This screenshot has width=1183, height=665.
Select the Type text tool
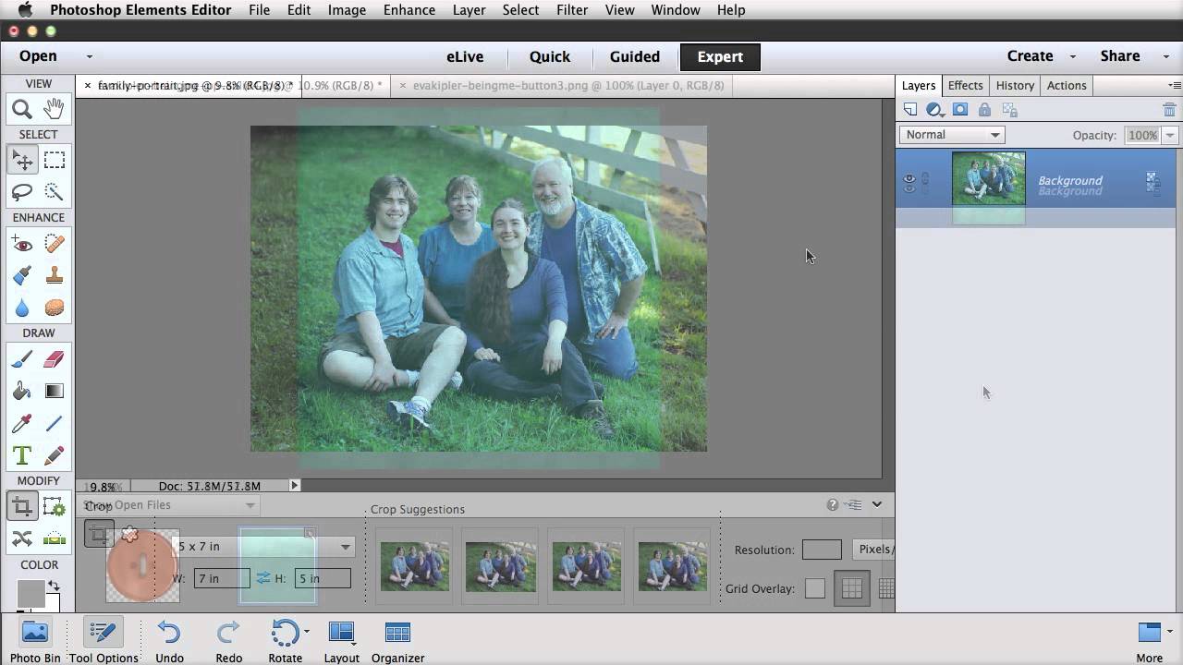point(22,455)
